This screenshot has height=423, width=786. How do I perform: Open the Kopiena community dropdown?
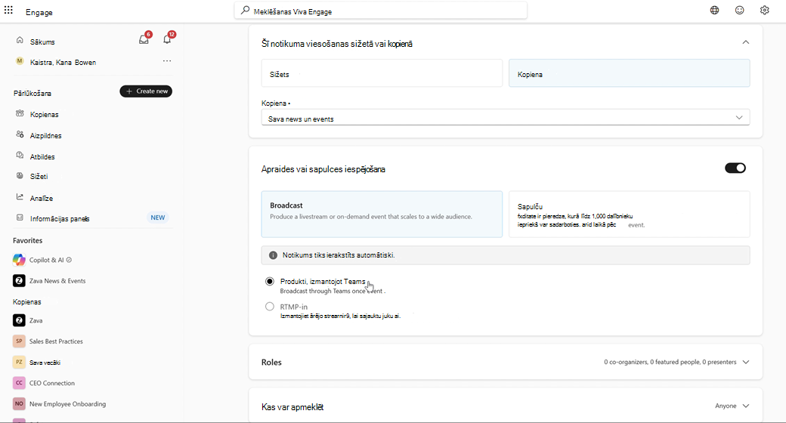pos(506,118)
